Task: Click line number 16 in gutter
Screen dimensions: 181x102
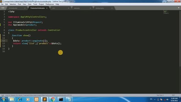Action: pyautogui.click(x=4, y=51)
